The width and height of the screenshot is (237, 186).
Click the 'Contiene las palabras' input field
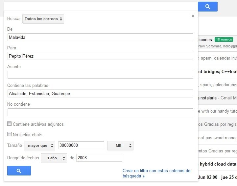click(x=100, y=93)
